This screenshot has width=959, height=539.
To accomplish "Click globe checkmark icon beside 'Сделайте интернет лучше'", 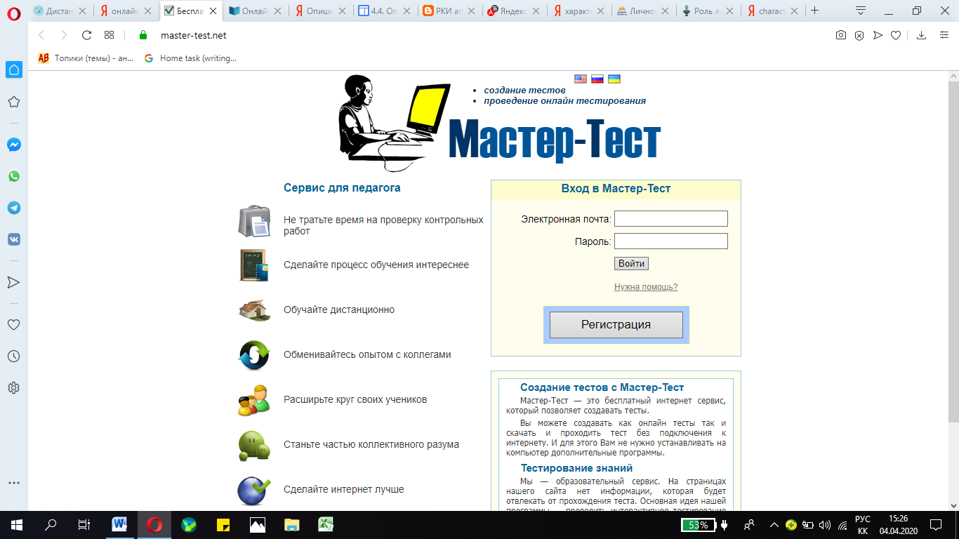I will [253, 490].
